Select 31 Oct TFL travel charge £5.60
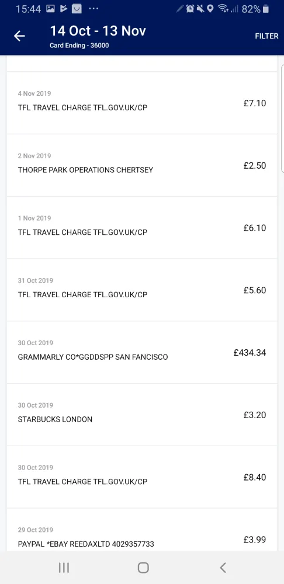The image size is (284, 584). coord(142,290)
